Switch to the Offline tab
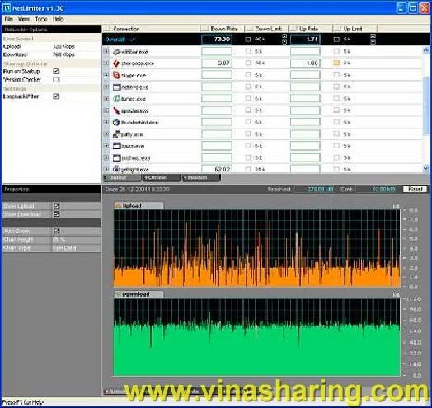This screenshot has height=408, width=432. [161, 178]
